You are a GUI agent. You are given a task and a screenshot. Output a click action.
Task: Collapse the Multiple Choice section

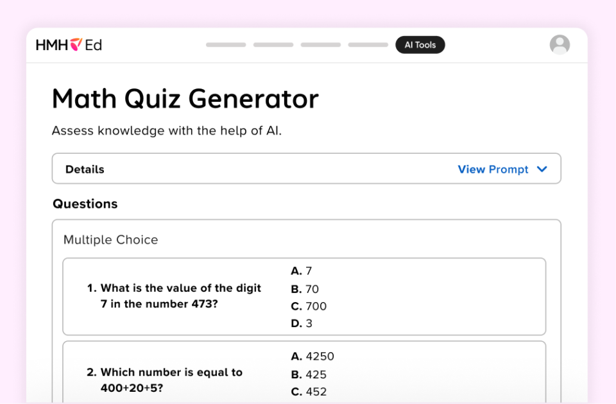click(110, 240)
